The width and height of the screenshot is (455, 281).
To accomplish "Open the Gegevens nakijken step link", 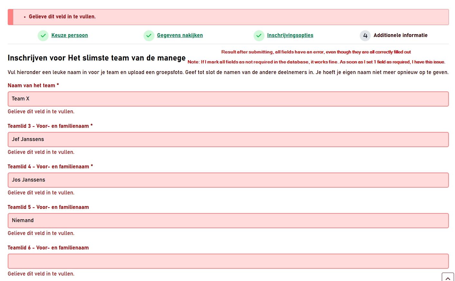I will click(x=180, y=35).
